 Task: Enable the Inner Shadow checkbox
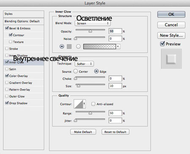[x=7, y=55]
